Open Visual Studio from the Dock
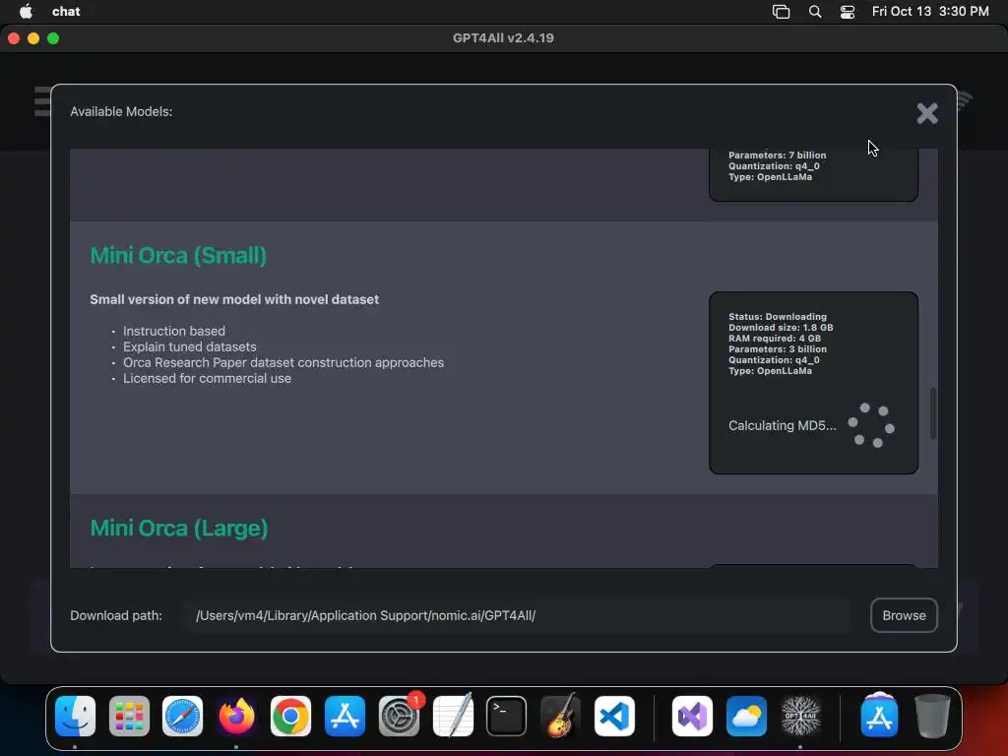Screen dimensions: 1008x756 coord(692,716)
